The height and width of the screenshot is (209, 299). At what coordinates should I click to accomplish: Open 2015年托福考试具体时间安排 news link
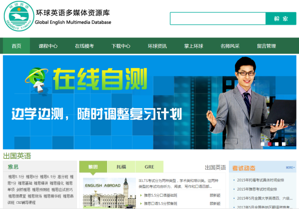click(x=261, y=180)
